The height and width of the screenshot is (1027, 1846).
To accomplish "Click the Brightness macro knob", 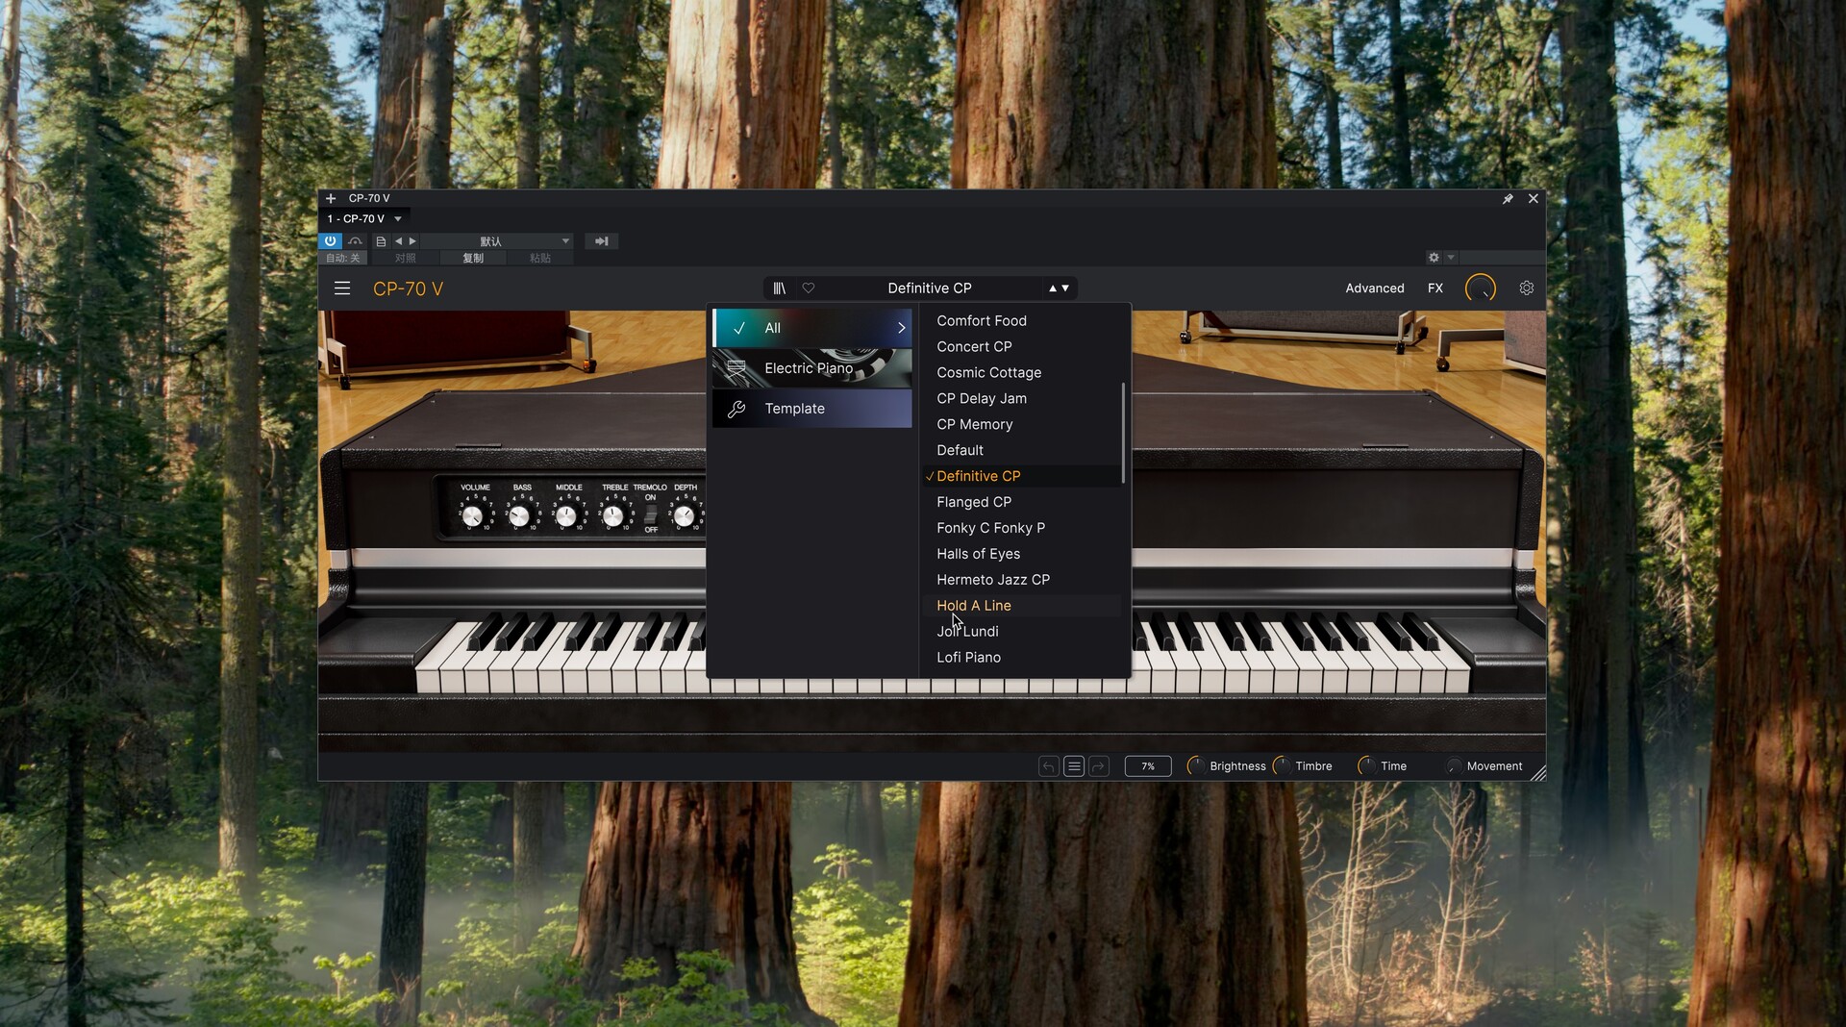I will point(1196,765).
